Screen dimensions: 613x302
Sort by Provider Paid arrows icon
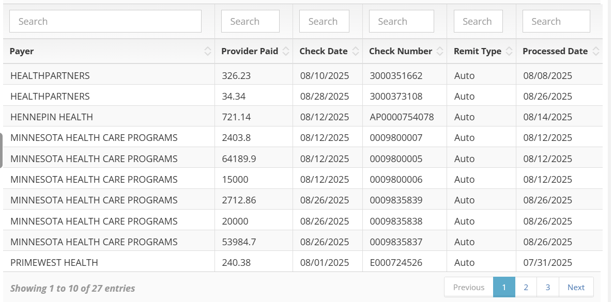pos(286,51)
